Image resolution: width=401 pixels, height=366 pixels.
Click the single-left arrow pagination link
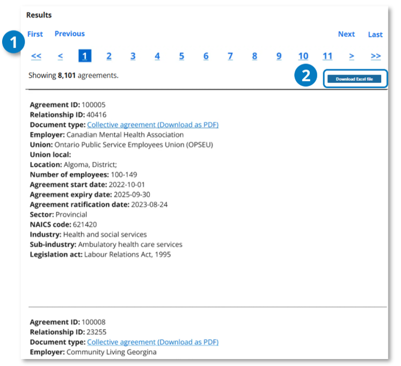60,56
